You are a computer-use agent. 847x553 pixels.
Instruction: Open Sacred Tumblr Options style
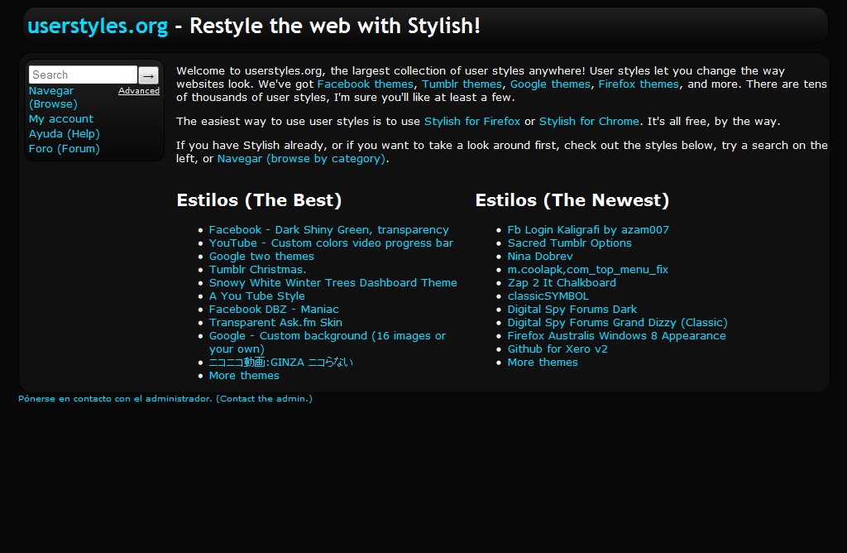point(569,243)
